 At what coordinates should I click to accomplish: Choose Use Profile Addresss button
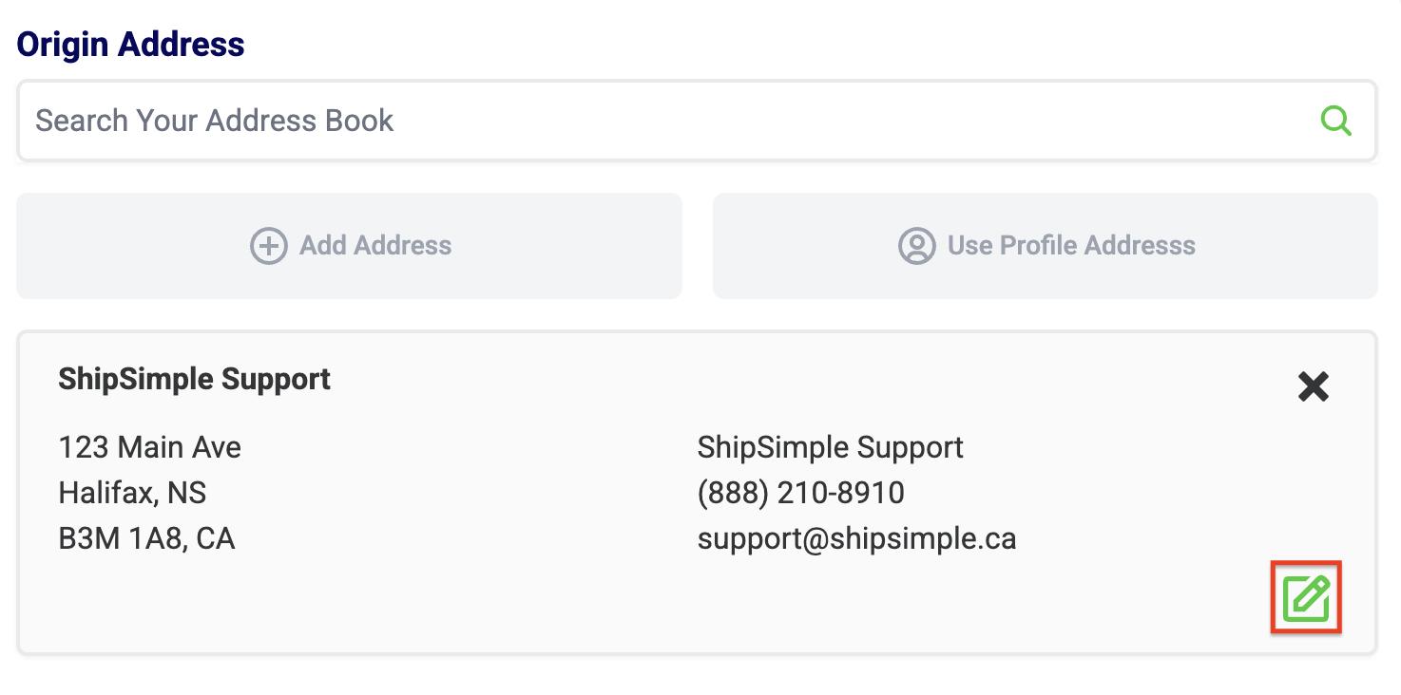click(x=1045, y=246)
